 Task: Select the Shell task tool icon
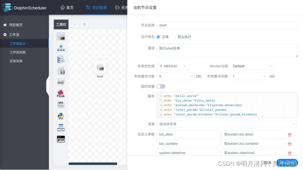point(61,36)
